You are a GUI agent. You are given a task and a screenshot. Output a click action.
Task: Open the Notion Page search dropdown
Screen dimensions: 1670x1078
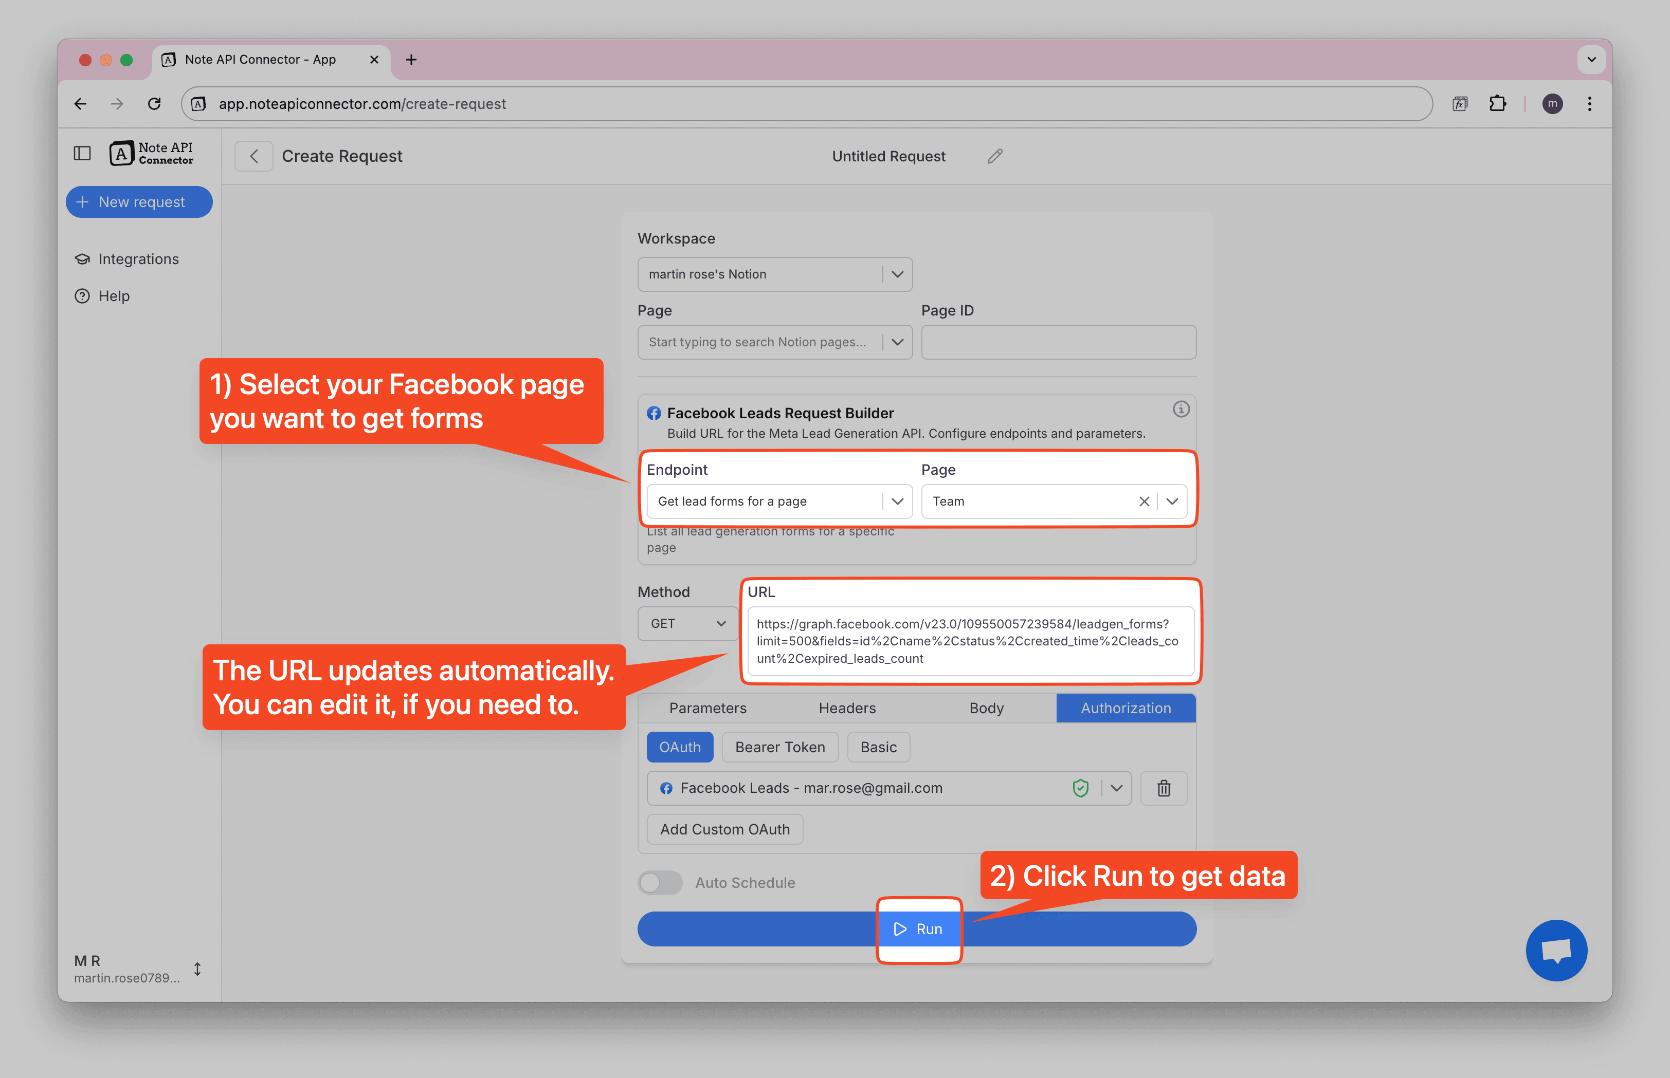pos(775,342)
